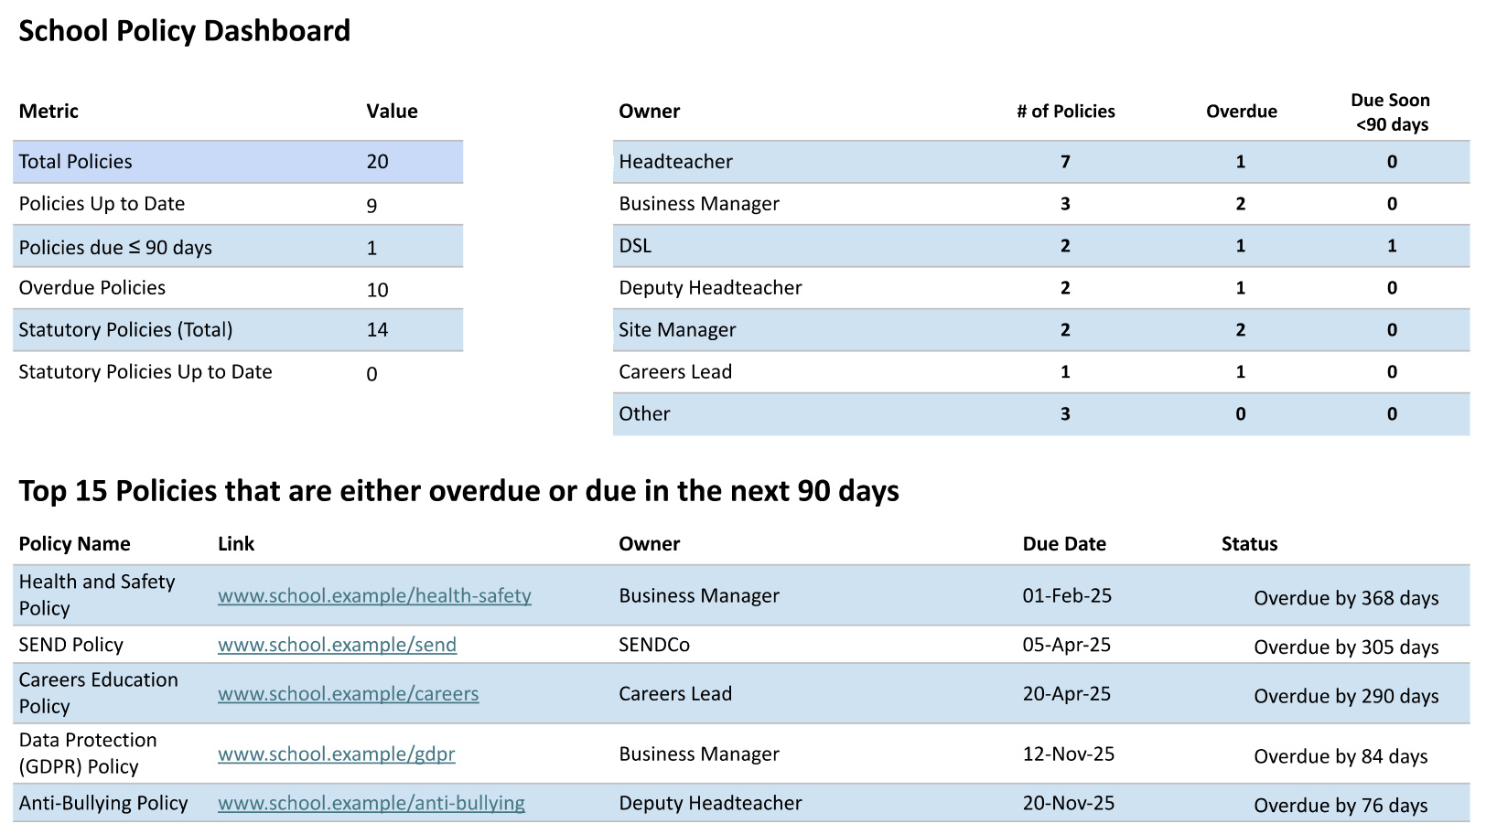This screenshot has height=834, width=1486.
Task: Open the anti-bullying policy link
Action: pyautogui.click(x=371, y=803)
